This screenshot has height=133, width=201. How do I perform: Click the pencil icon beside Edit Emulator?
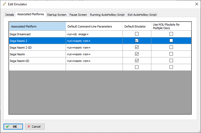point(5,4)
